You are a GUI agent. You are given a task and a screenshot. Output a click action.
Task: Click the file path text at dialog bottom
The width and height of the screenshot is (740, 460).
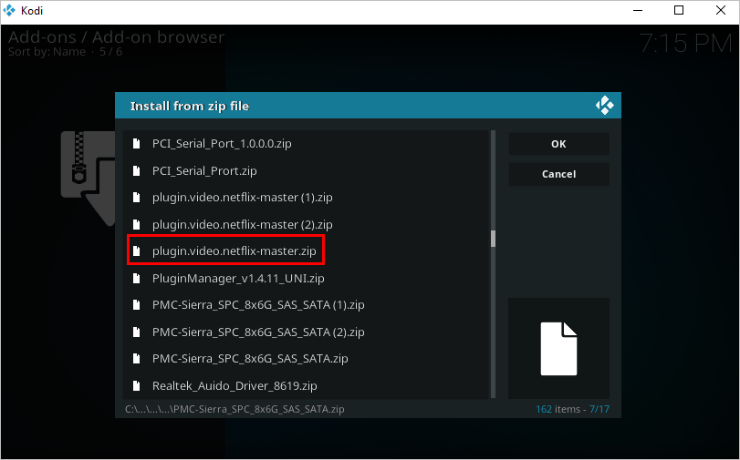[235, 409]
